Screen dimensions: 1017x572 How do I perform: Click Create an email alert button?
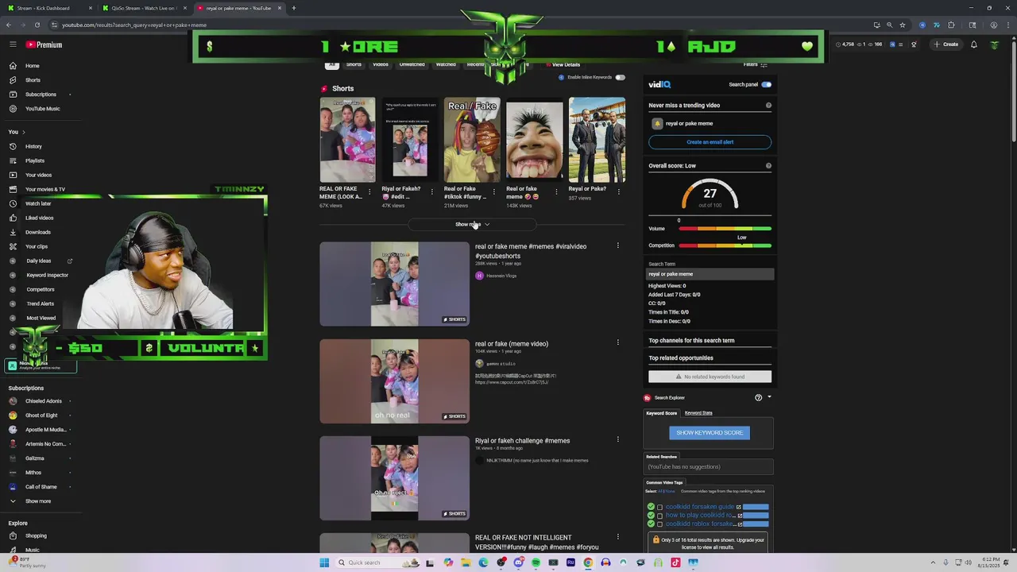tap(710, 142)
